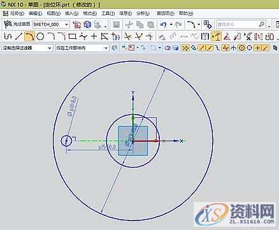Image resolution: width=279 pixels, height=230 pixels.
Task: Toggle Existing Point snapping
Action: 257,48
